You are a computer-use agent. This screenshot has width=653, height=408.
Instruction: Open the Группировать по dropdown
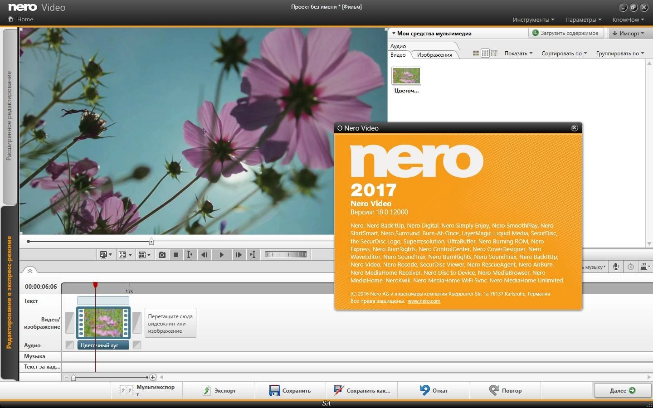click(620, 53)
